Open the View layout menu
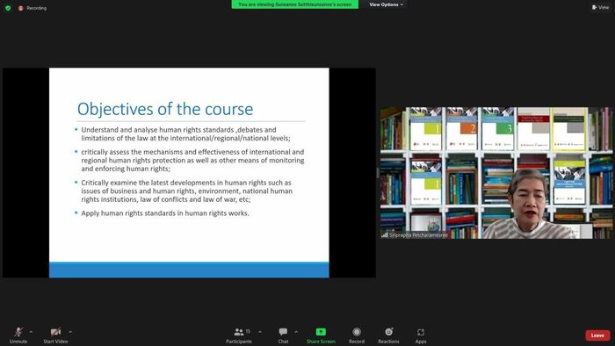 coord(600,7)
